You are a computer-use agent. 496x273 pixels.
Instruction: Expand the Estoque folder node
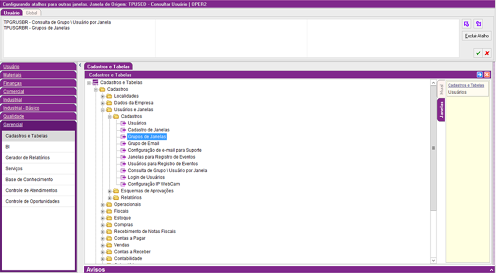[102, 218]
